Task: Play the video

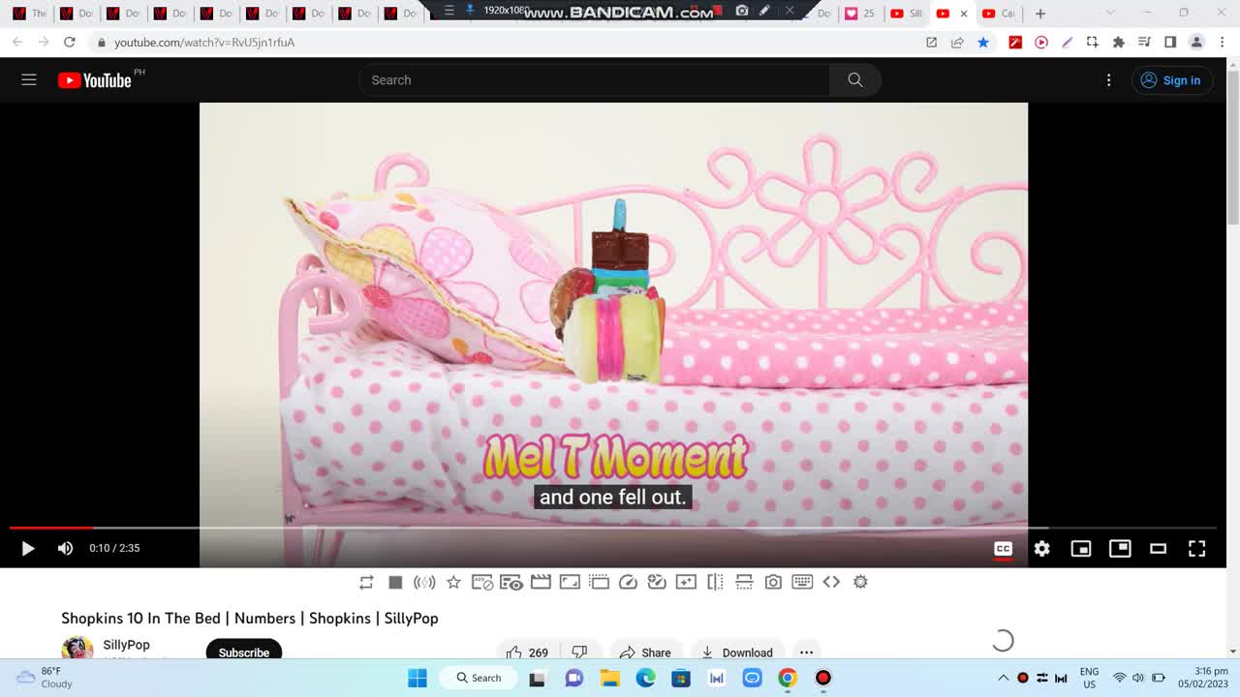Action: pyautogui.click(x=27, y=548)
